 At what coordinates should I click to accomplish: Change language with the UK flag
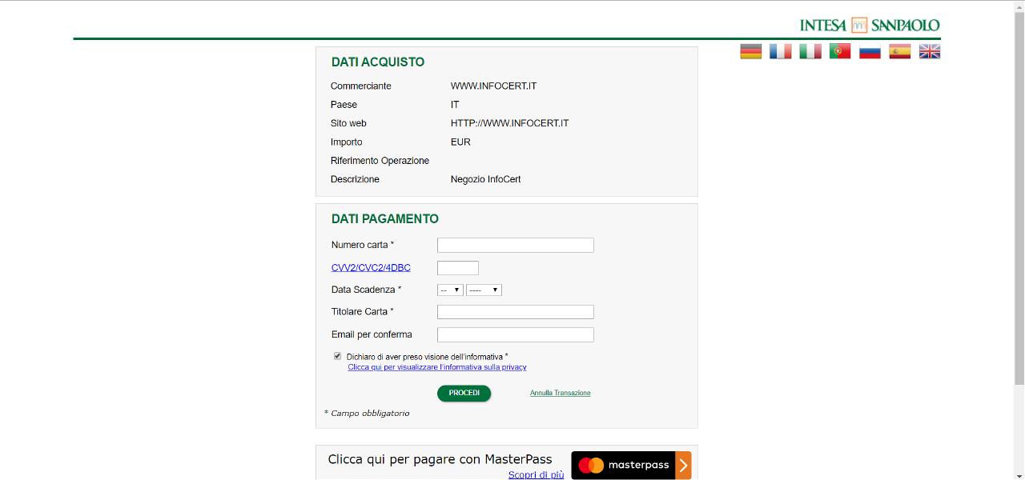(x=930, y=51)
